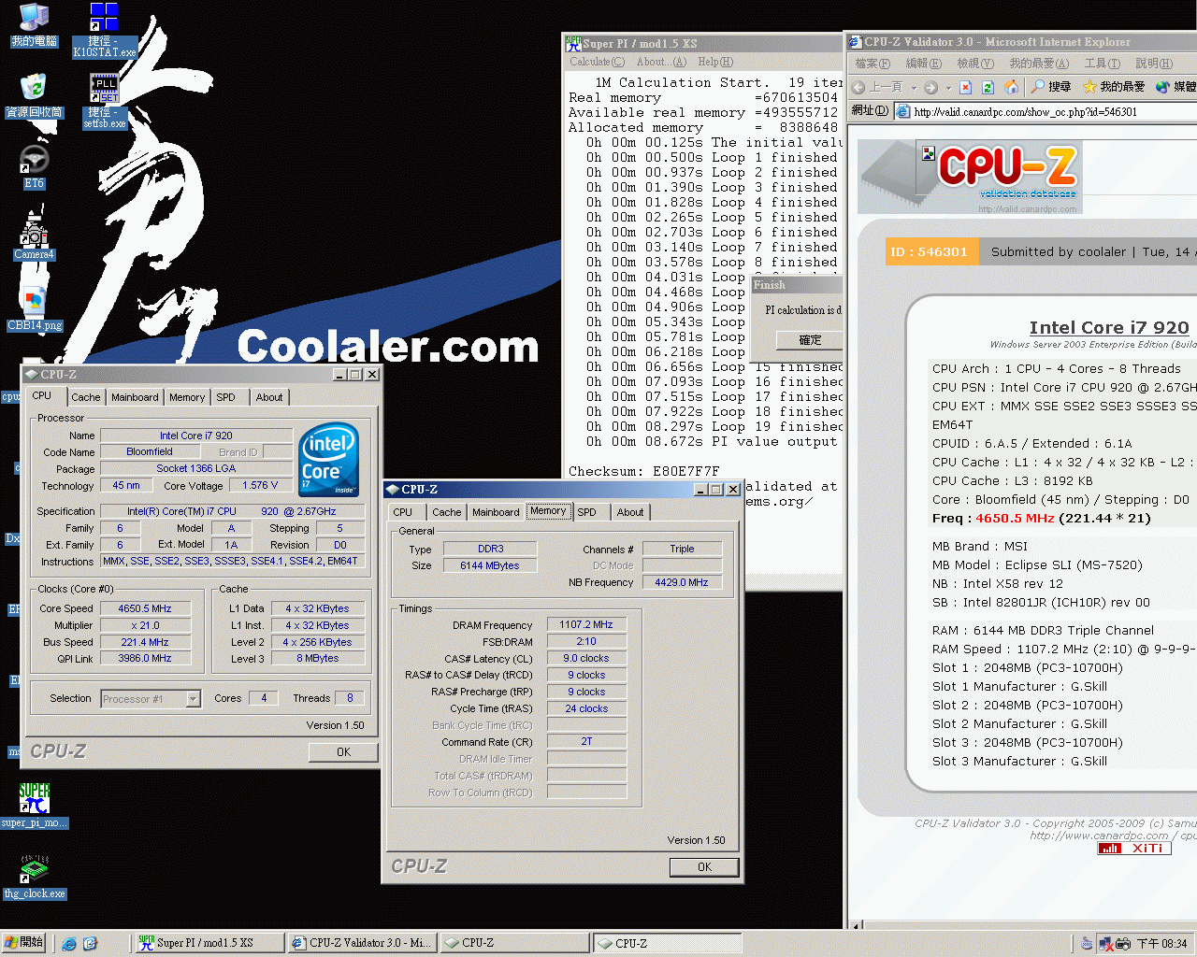Viewport: 1197px width, 957px height.
Task: Select the CBB14.png file icon
Action: click(35, 309)
